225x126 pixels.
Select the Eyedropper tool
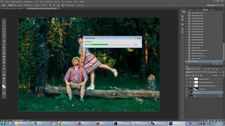4,38
